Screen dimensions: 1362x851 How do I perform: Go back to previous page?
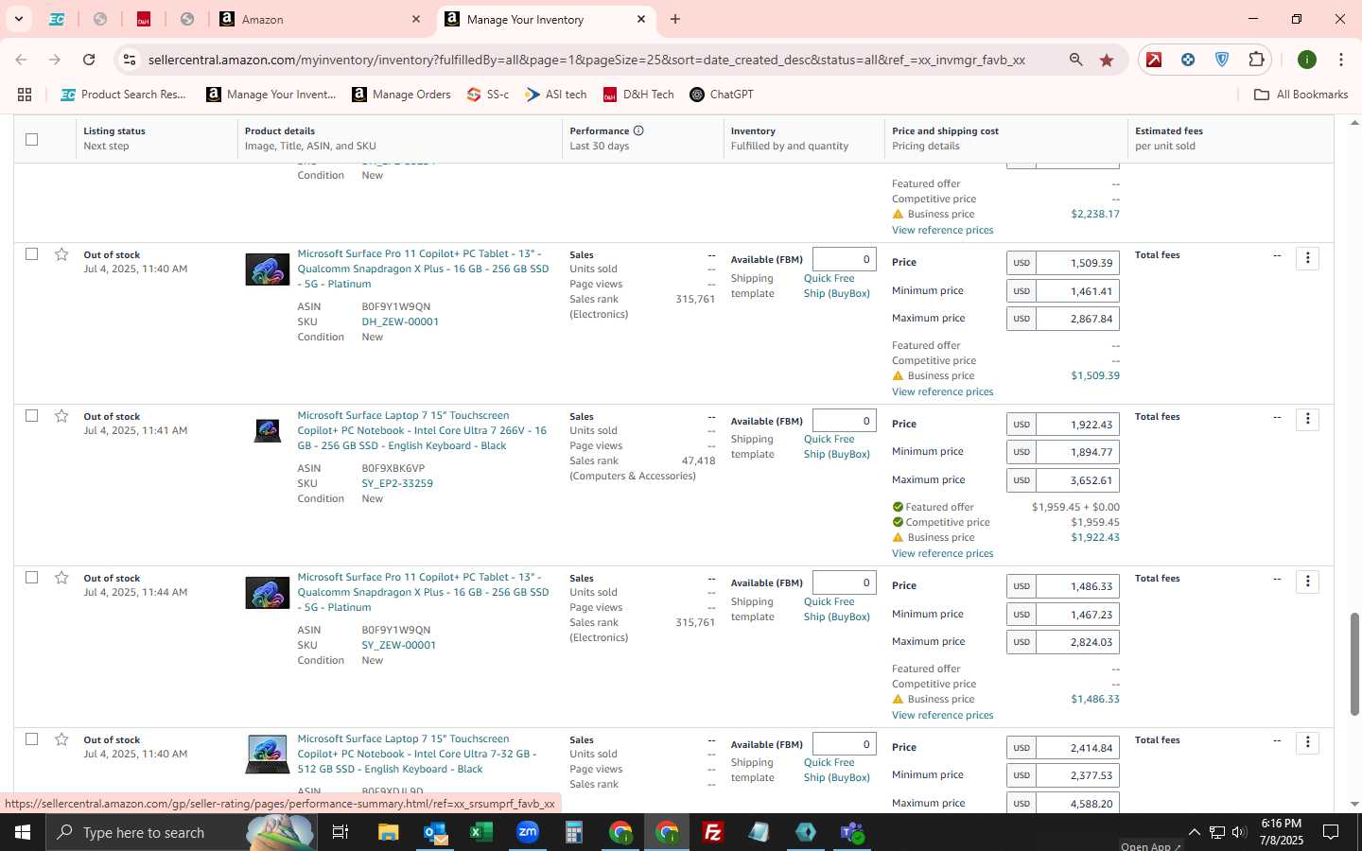(21, 60)
